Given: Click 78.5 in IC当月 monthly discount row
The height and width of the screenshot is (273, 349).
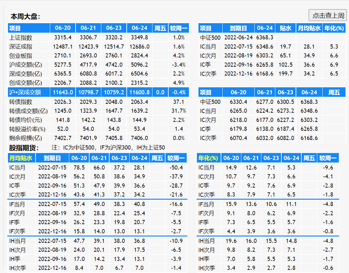Looking at the screenshot, I should (x=79, y=168).
